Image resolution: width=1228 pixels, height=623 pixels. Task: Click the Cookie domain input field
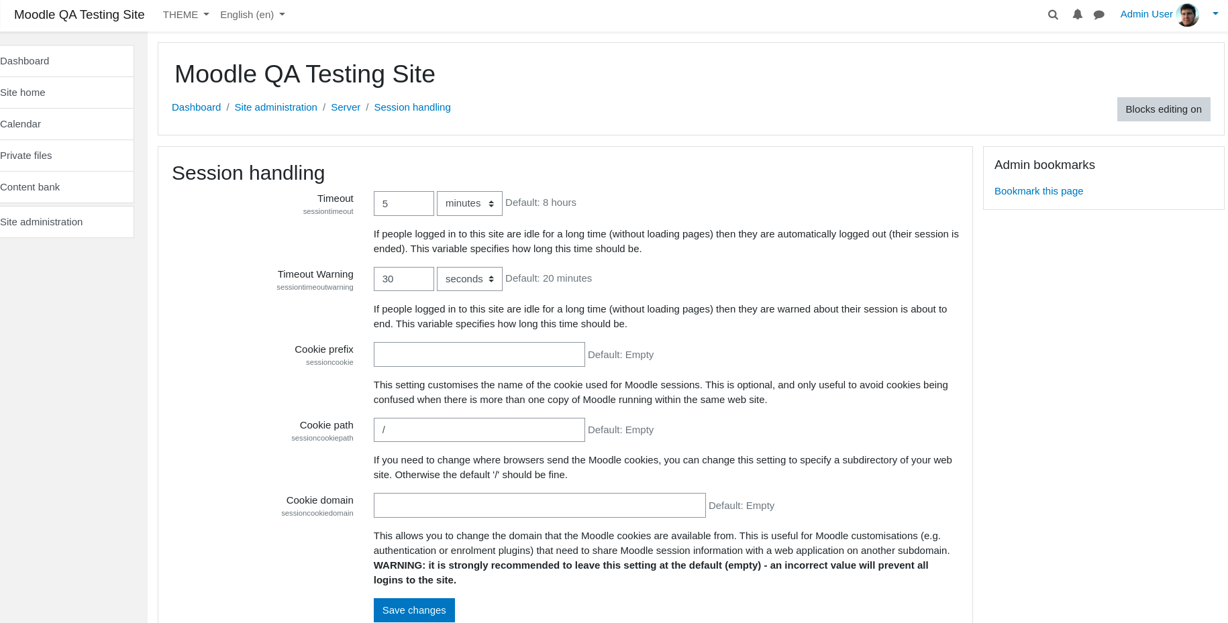[540, 506]
